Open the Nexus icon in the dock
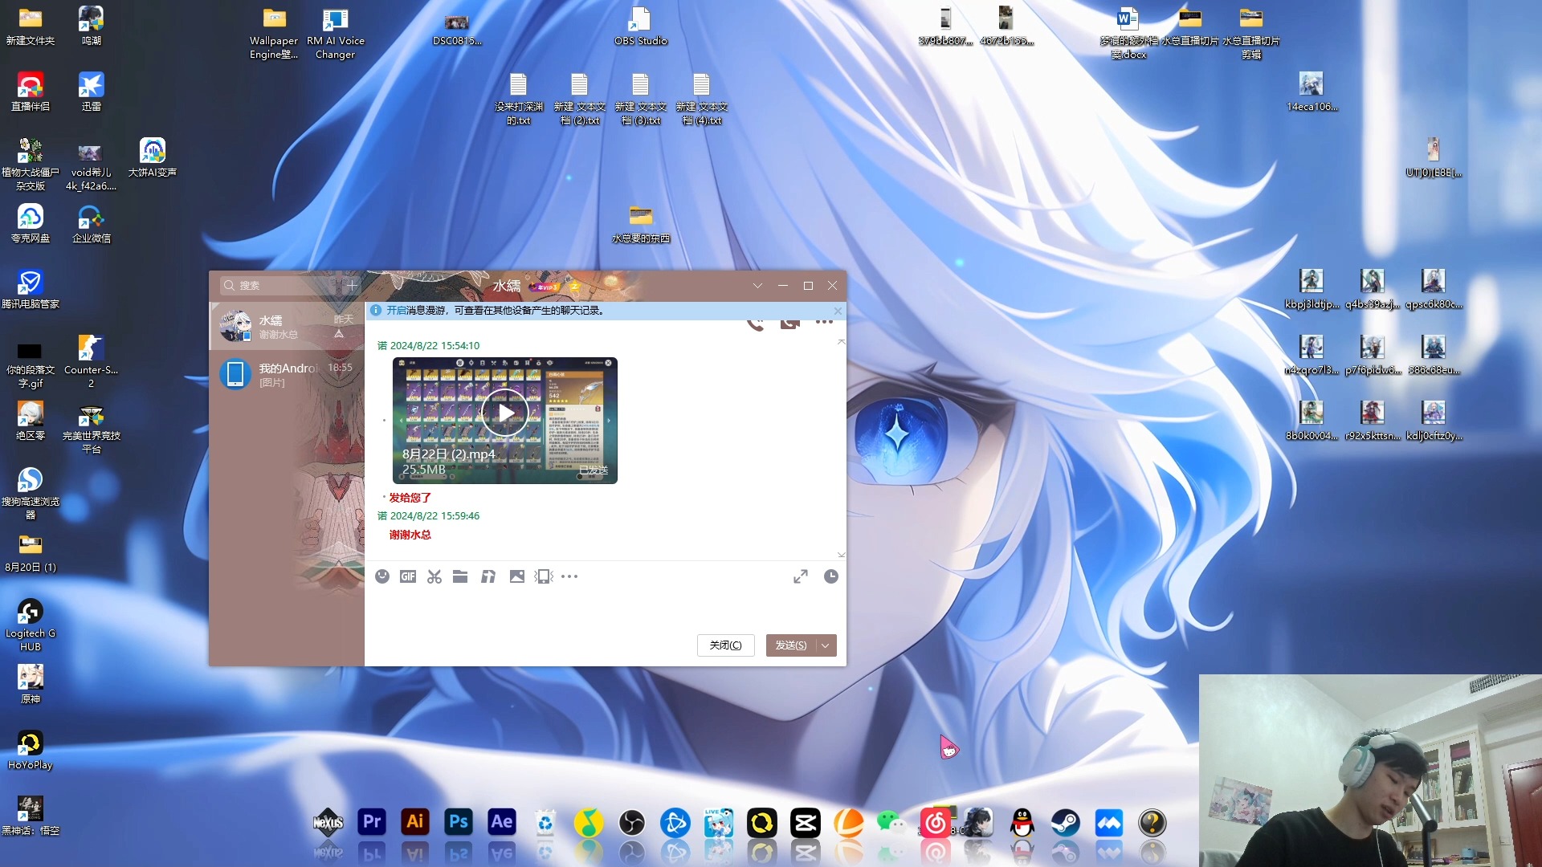Viewport: 1542px width, 867px height. [x=328, y=822]
